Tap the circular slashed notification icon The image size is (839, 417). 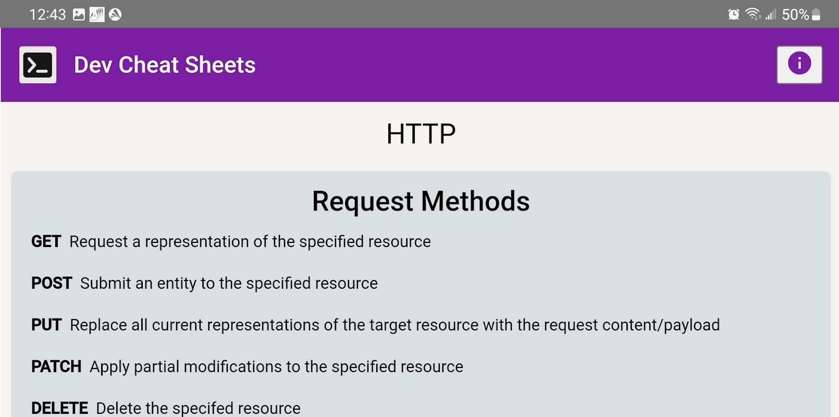tap(115, 15)
